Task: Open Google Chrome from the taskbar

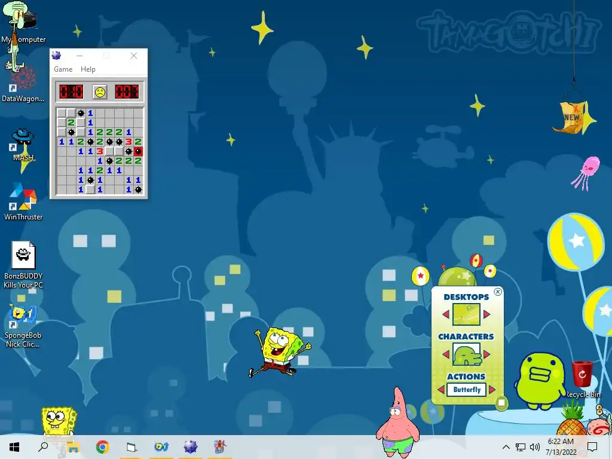Action: [102, 447]
